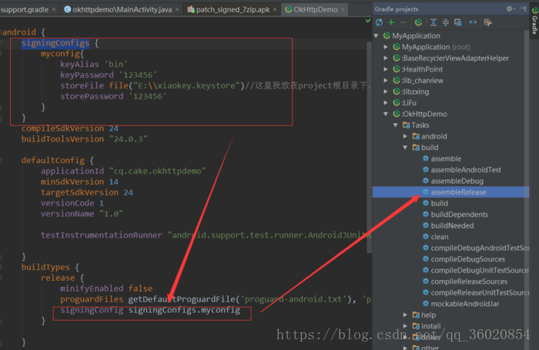Hide the Gradle projects panel
Image resolution: width=539 pixels, height=350 pixels.
pyautogui.click(x=523, y=9)
